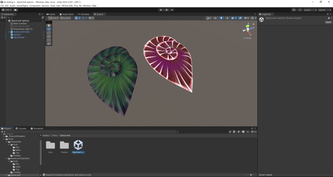The image size is (333, 177).
Task: Select the combined Transform tool
Action: (49, 43)
